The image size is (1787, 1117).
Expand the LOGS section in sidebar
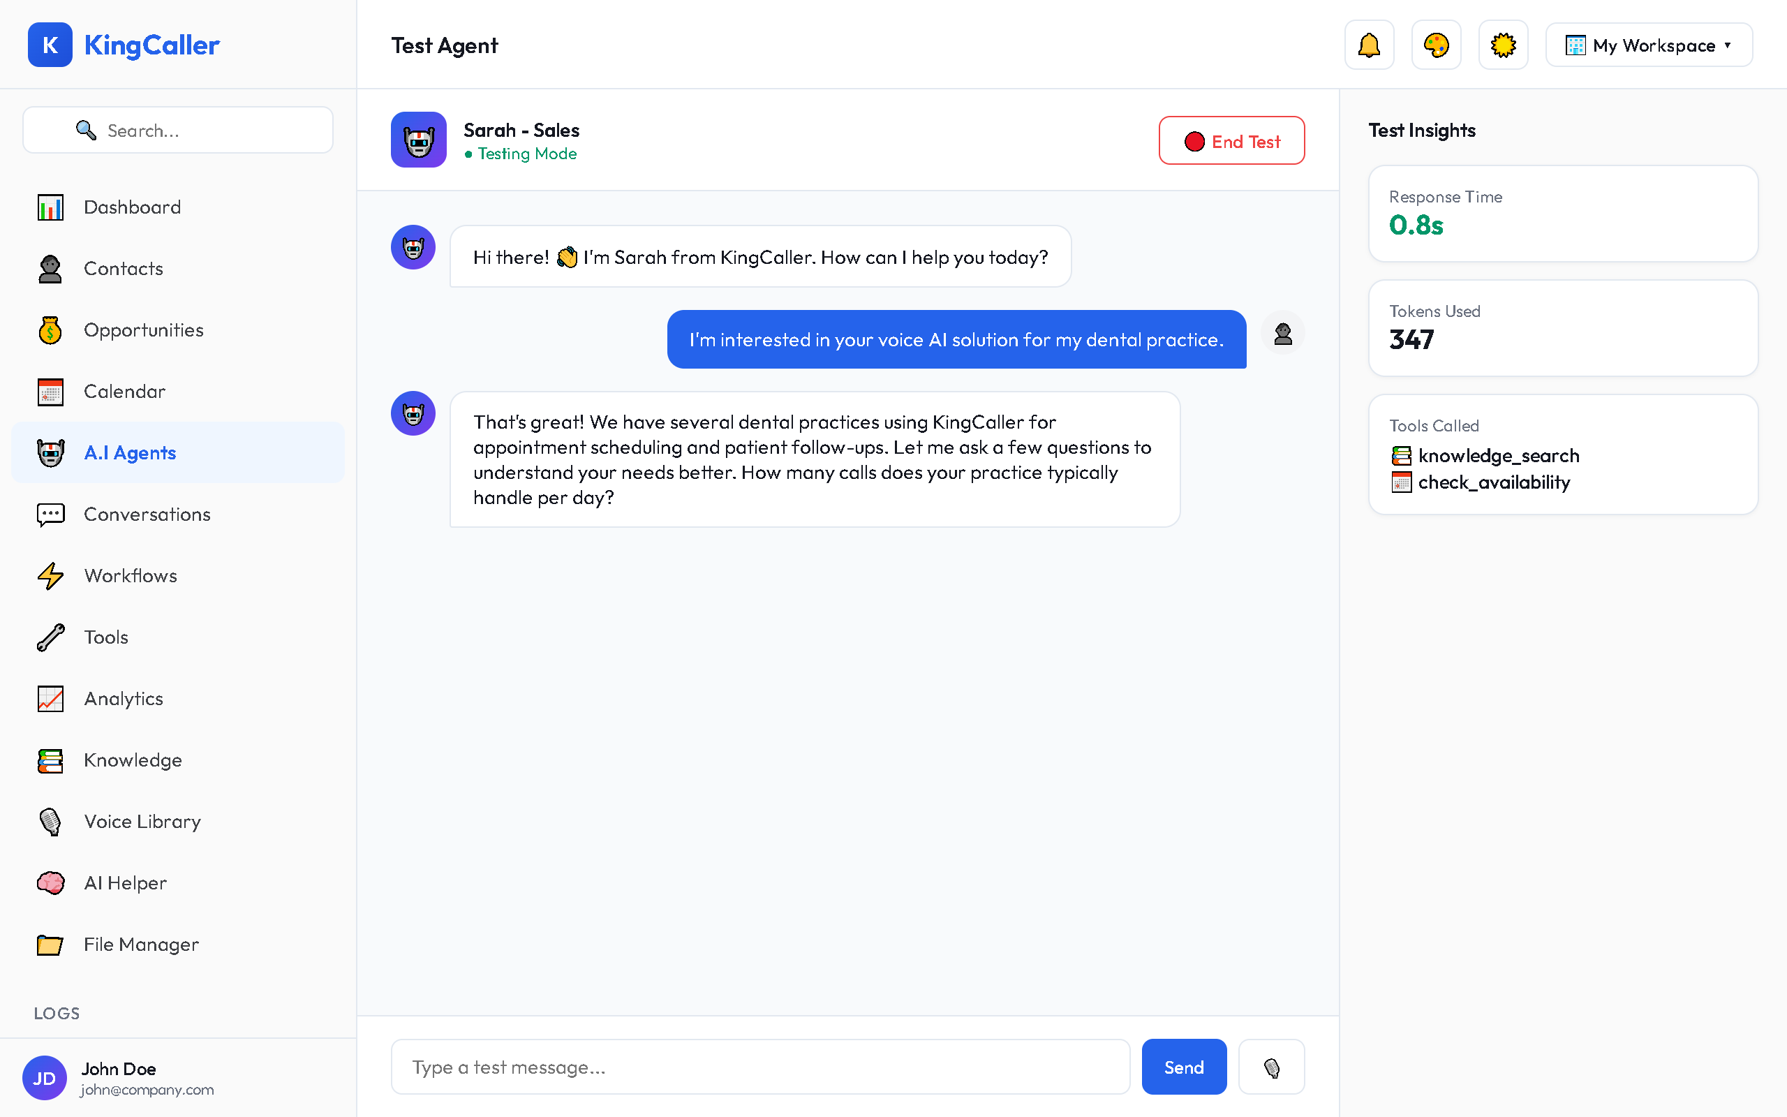pyautogui.click(x=56, y=1013)
